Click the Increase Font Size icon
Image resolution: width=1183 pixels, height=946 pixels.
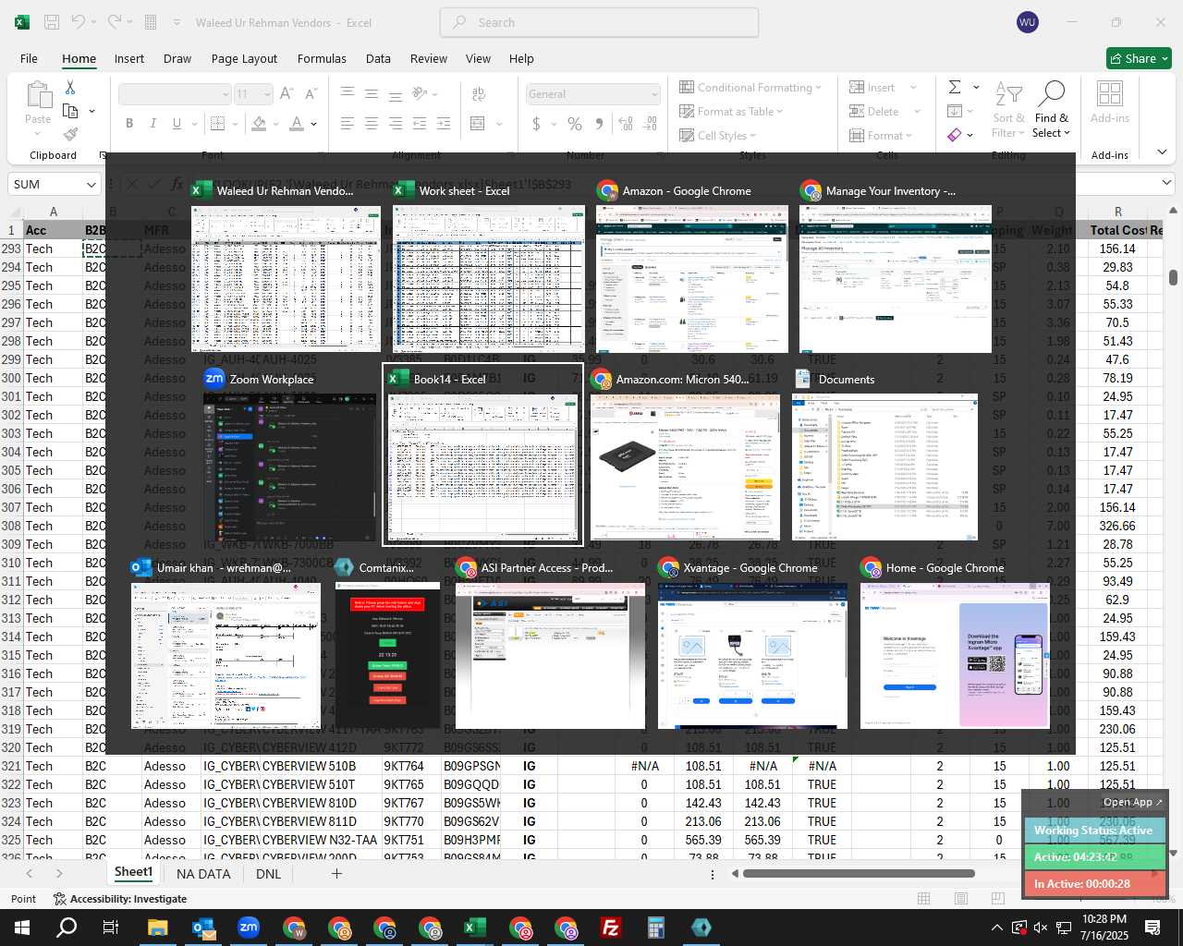(287, 93)
